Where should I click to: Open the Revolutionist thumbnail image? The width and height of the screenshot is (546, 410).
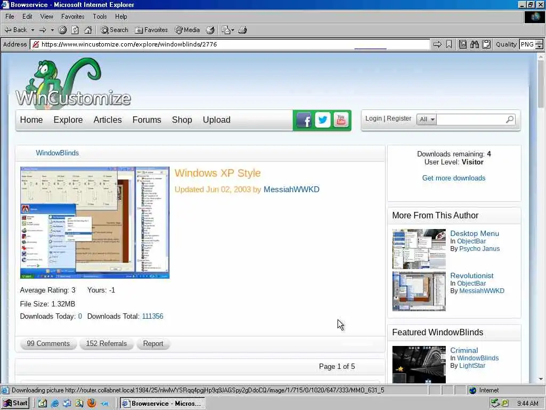tap(419, 291)
